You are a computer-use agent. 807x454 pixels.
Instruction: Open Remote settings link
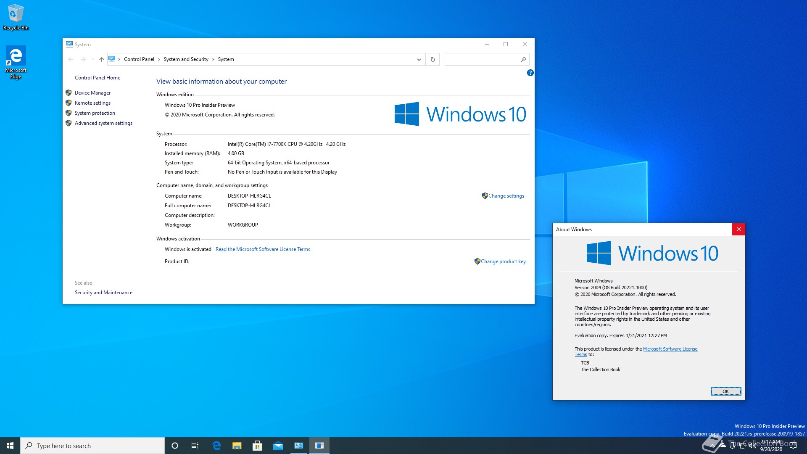[x=92, y=103]
